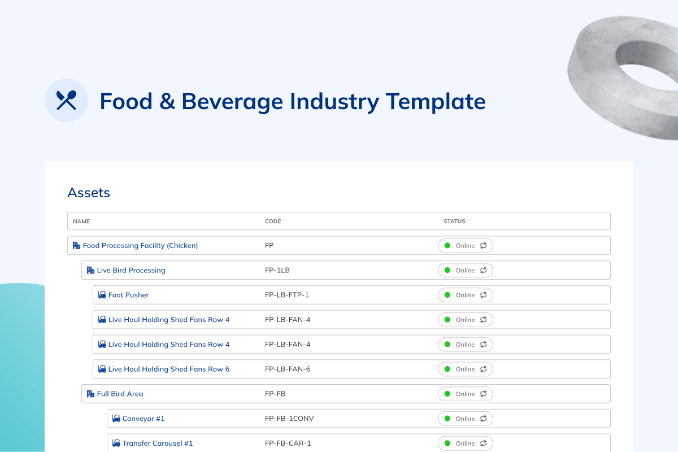The image size is (678, 452).
Task: Open Live Haul Holding Shed Fans Row 6
Action: pyautogui.click(x=169, y=369)
